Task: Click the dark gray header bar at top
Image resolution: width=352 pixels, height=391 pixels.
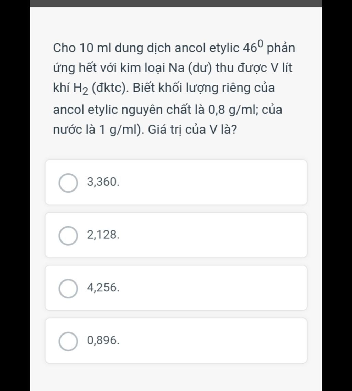Action: tap(176, 3)
